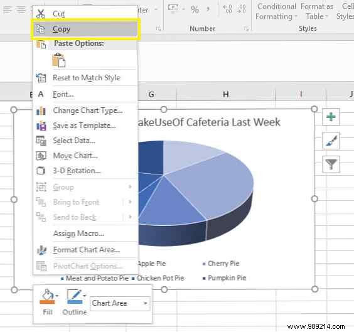Click the Change Chart Type bar icon
This screenshot has height=332, width=354.
point(41,110)
